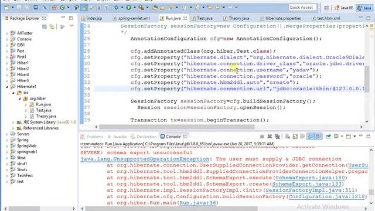Screen dimensions: 375x211
Task: Open Package Explorer View Menu triangle
Action: (x=71, y=26)
